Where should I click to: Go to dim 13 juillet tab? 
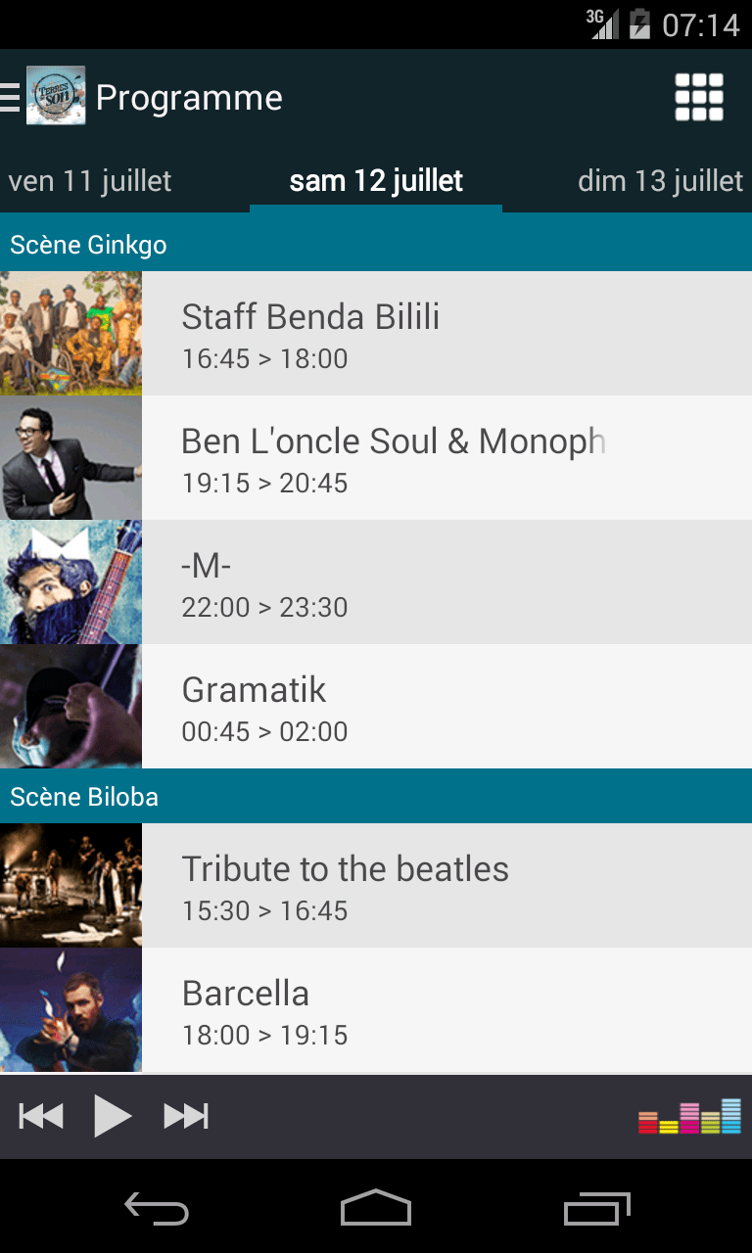pos(660,181)
